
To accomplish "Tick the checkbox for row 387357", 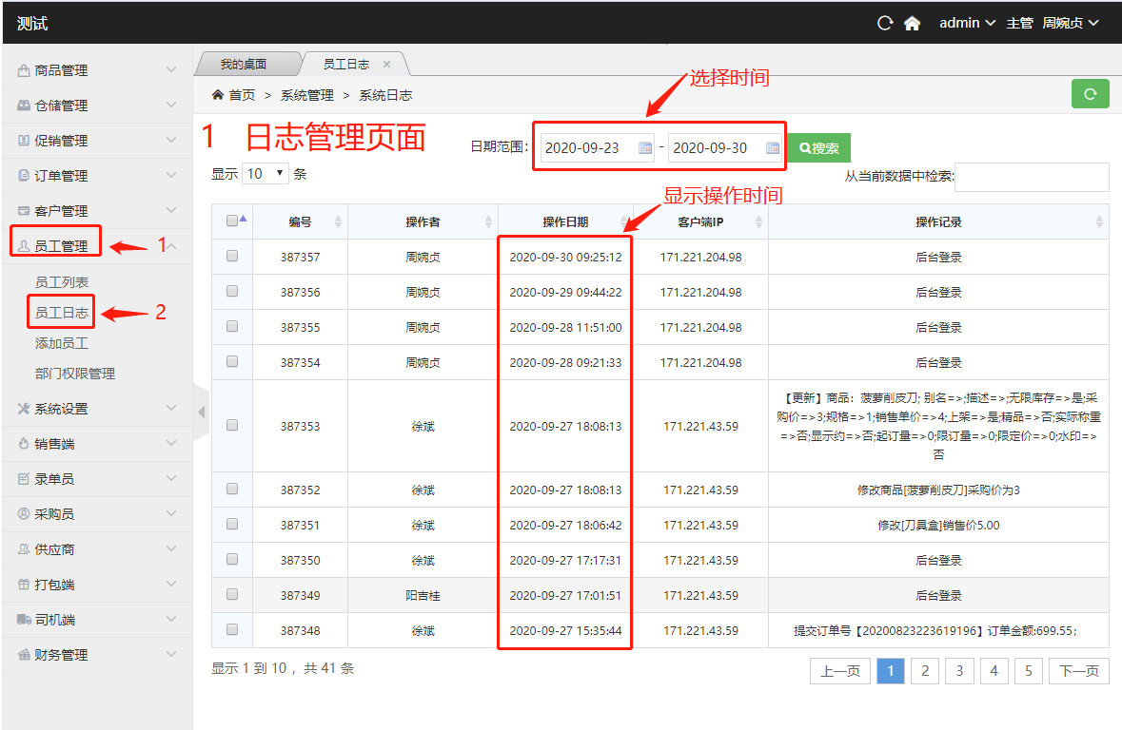I will pos(232,257).
